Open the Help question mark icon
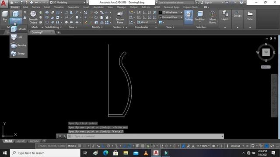The width and height of the screenshot is (280, 157). pyautogui.click(x=241, y=3)
